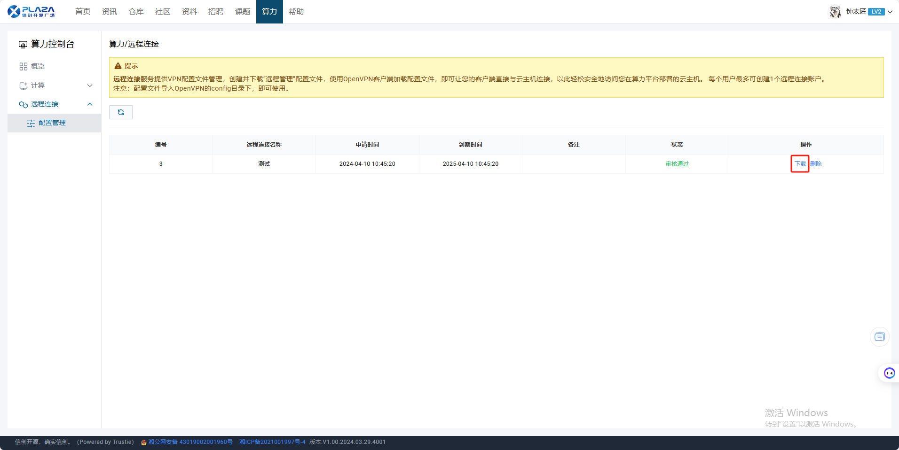Click the LV2 level badge
This screenshot has height=450, width=899.
coord(876,12)
